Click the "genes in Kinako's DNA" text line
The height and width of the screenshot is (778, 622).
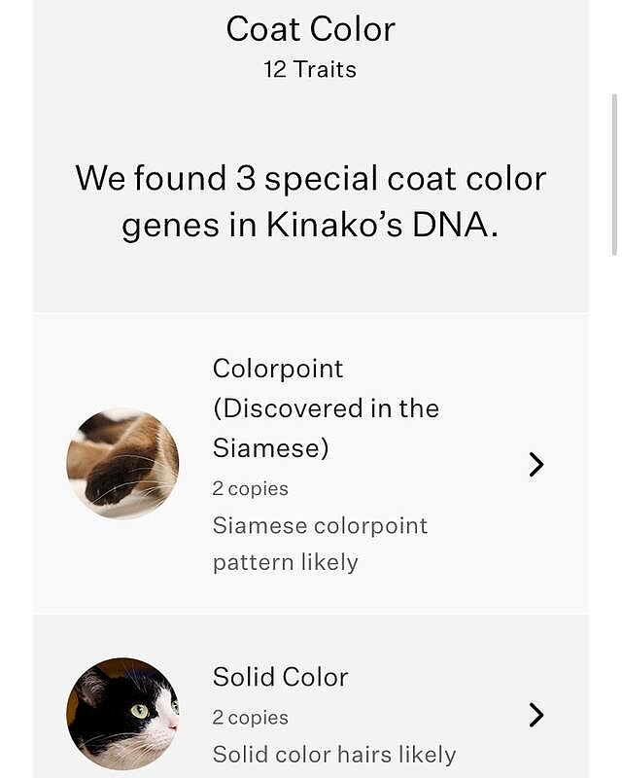pyautogui.click(x=310, y=226)
